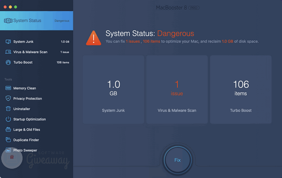Click the Duplicate Finder icon
282x178 pixels.
[8, 139]
